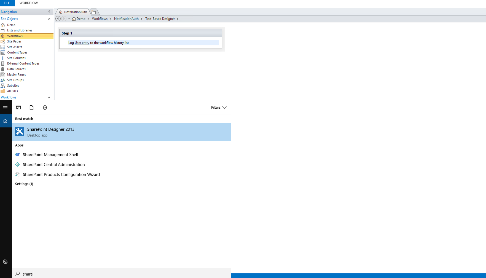Click the Site Columns icon
Viewport: 486px width, 278px height.
tap(3, 58)
